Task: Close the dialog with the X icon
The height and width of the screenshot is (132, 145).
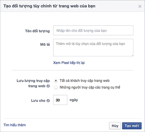Action: pos(140,6)
